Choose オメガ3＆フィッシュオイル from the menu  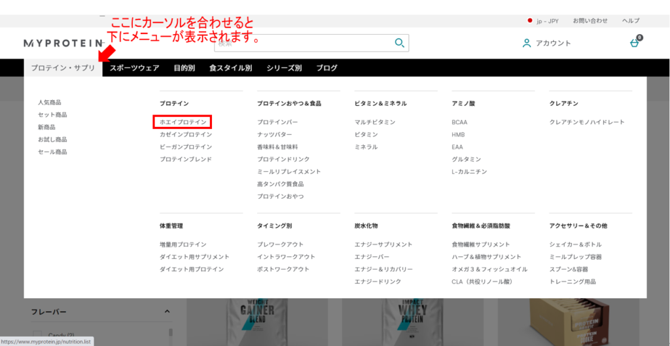point(489,269)
